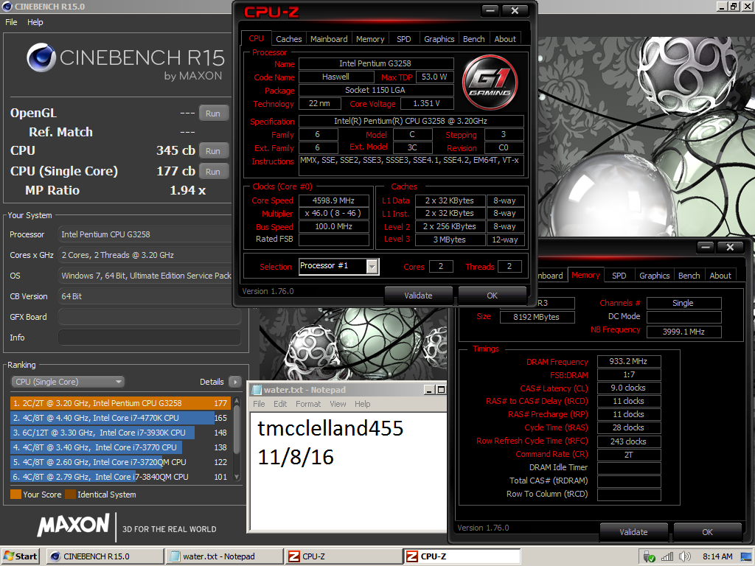This screenshot has width=755, height=566.
Task: Click the ranking list scrollbar
Action: [237, 430]
